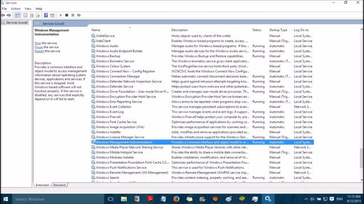Toggle the Show/Hide Action Pane toolbar icon
The image size is (364, 204).
[52, 15]
